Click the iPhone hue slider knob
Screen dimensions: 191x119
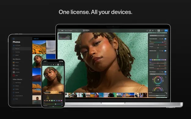click(56, 104)
